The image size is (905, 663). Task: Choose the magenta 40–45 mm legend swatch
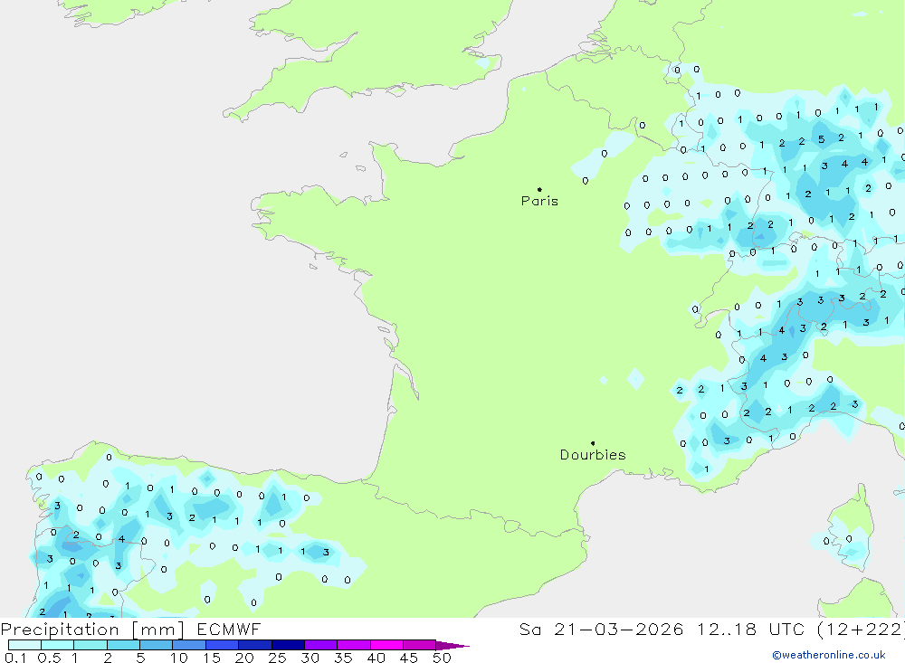click(x=386, y=645)
